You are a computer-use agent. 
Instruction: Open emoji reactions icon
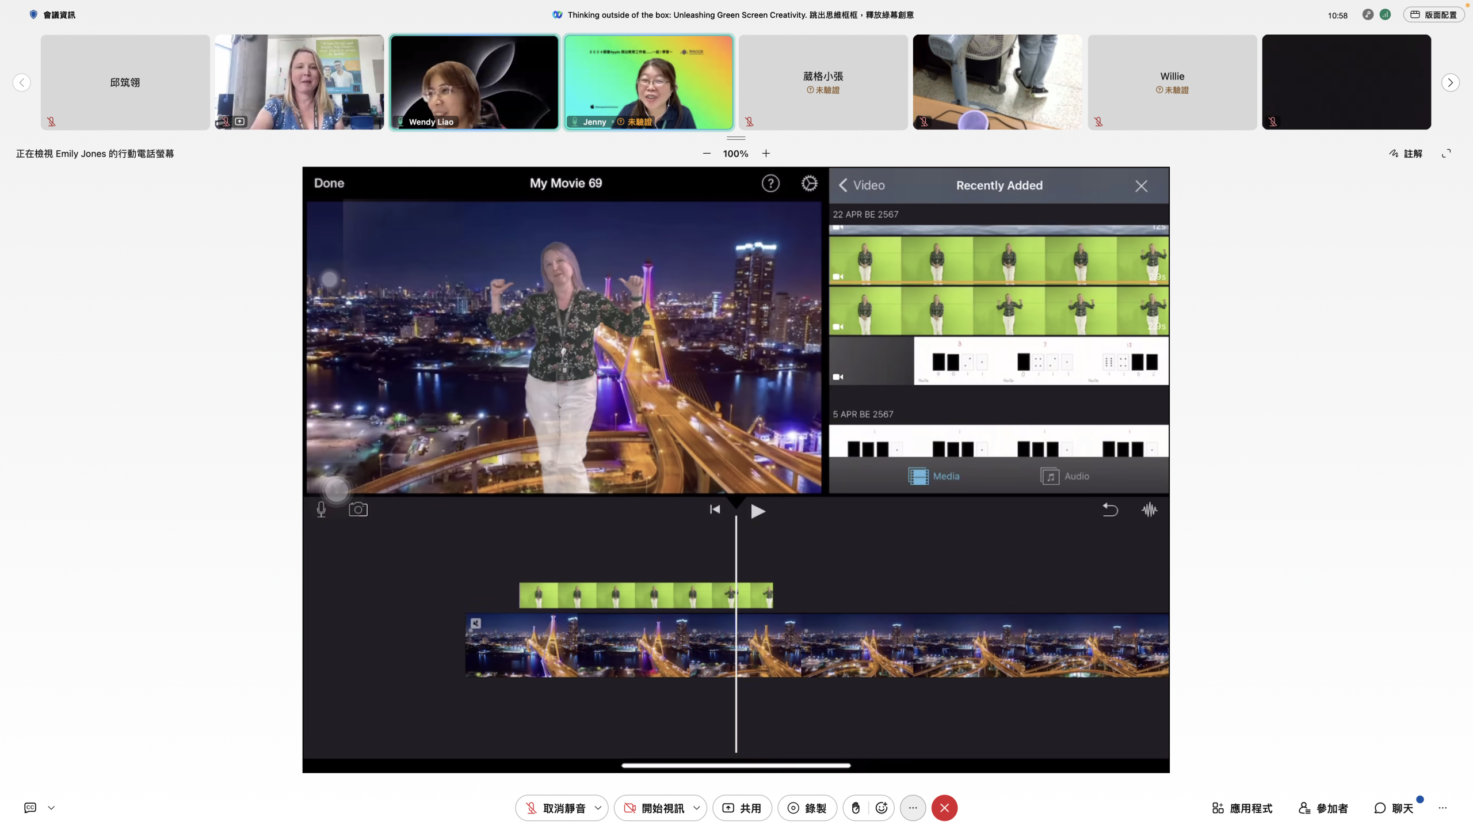pyautogui.click(x=881, y=808)
